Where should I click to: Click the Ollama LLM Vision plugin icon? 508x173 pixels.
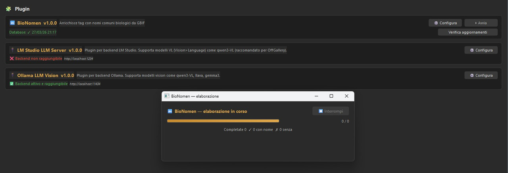[12, 75]
